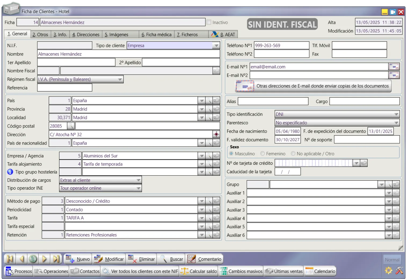
Task: Select the Femenino radio button
Action: pyautogui.click(x=263, y=154)
